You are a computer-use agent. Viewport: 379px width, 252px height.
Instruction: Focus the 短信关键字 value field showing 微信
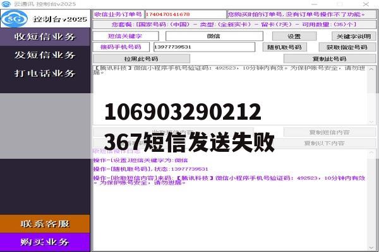pos(214,36)
